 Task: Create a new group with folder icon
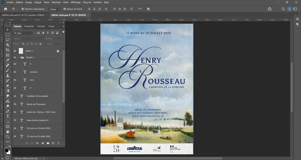pyautogui.click(x=48, y=143)
